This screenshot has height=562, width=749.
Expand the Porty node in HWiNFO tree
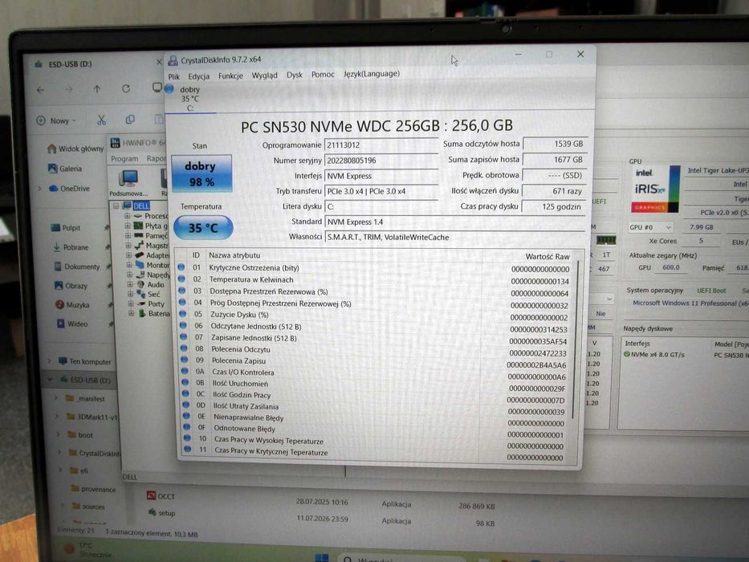click(130, 304)
